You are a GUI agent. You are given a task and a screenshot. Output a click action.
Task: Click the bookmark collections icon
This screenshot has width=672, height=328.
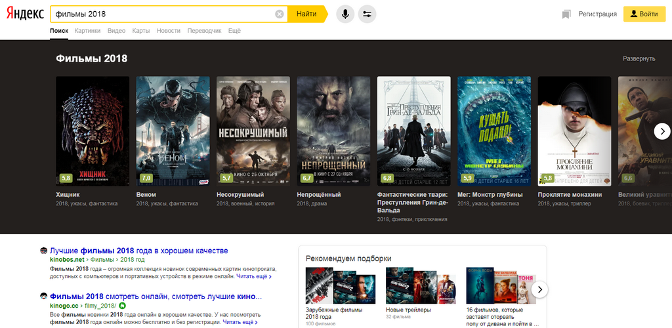pos(566,14)
